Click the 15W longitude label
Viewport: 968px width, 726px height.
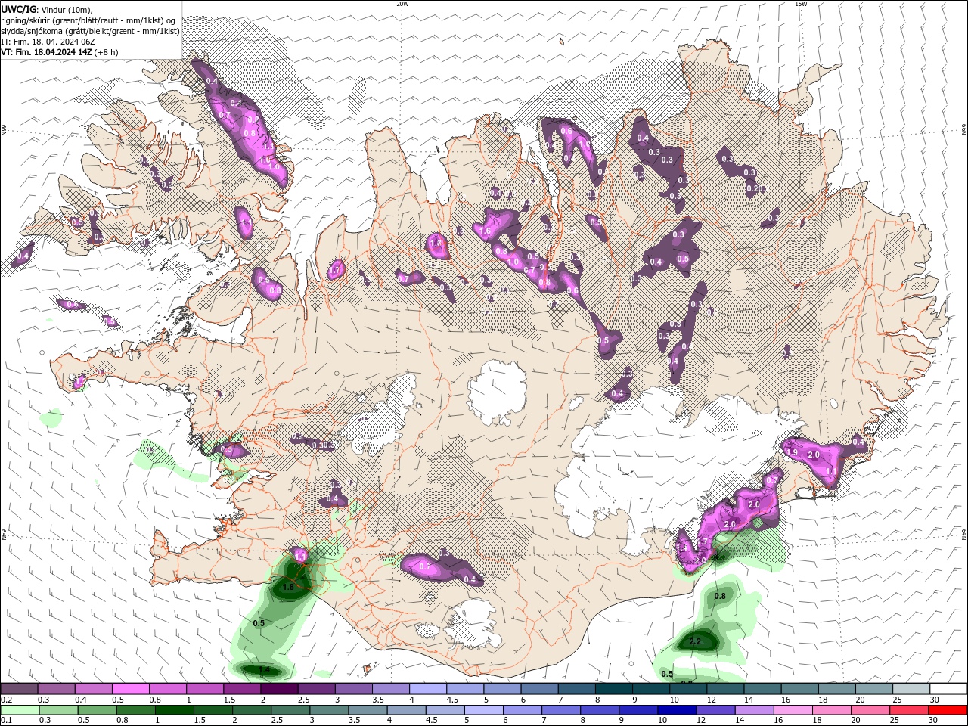(x=801, y=4)
